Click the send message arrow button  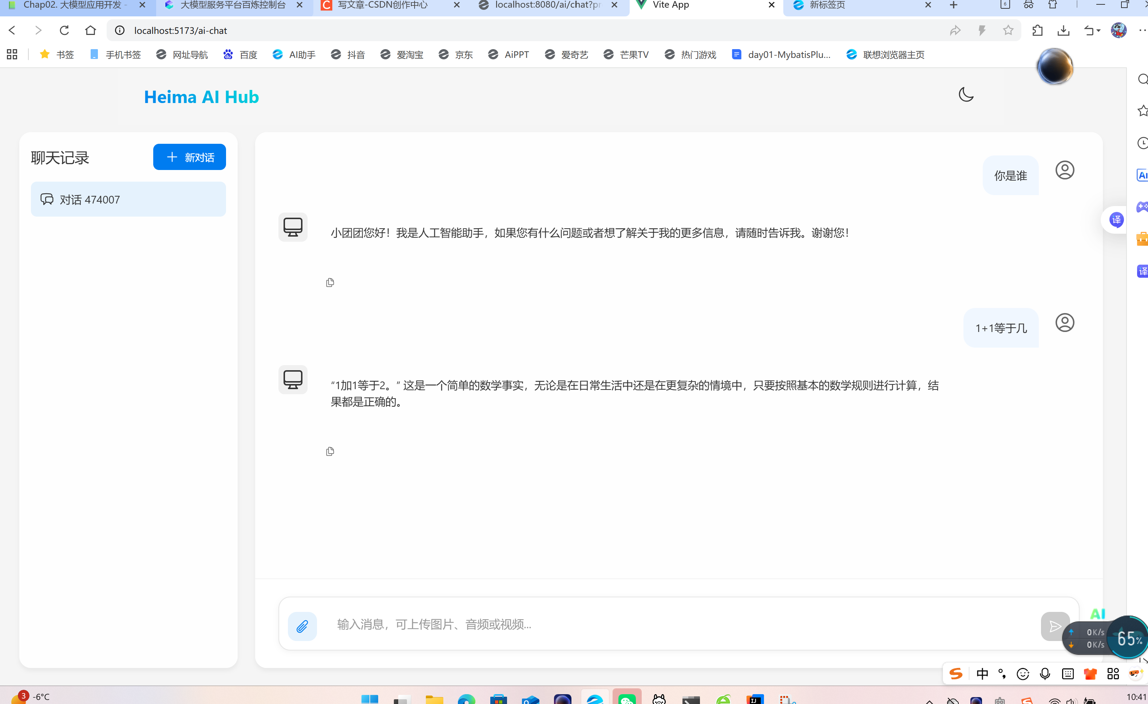[1054, 626]
